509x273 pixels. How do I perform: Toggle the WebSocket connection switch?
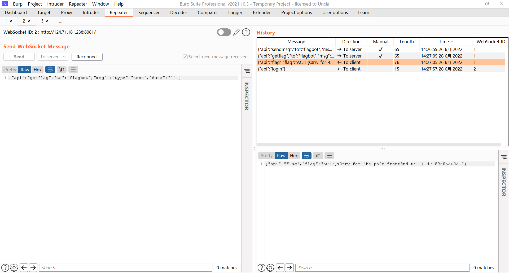point(224,32)
